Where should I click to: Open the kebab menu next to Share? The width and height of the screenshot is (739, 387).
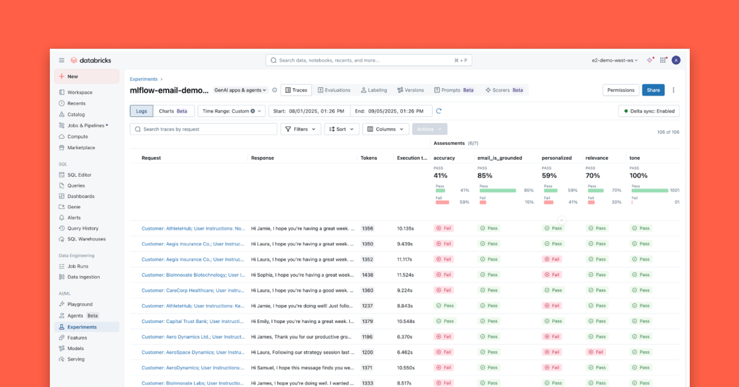pyautogui.click(x=673, y=90)
